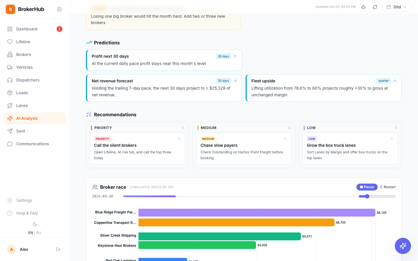Screen dimensions: 418x261
Task: Navigate to Brokers
Action: click(x=35, y=55)
